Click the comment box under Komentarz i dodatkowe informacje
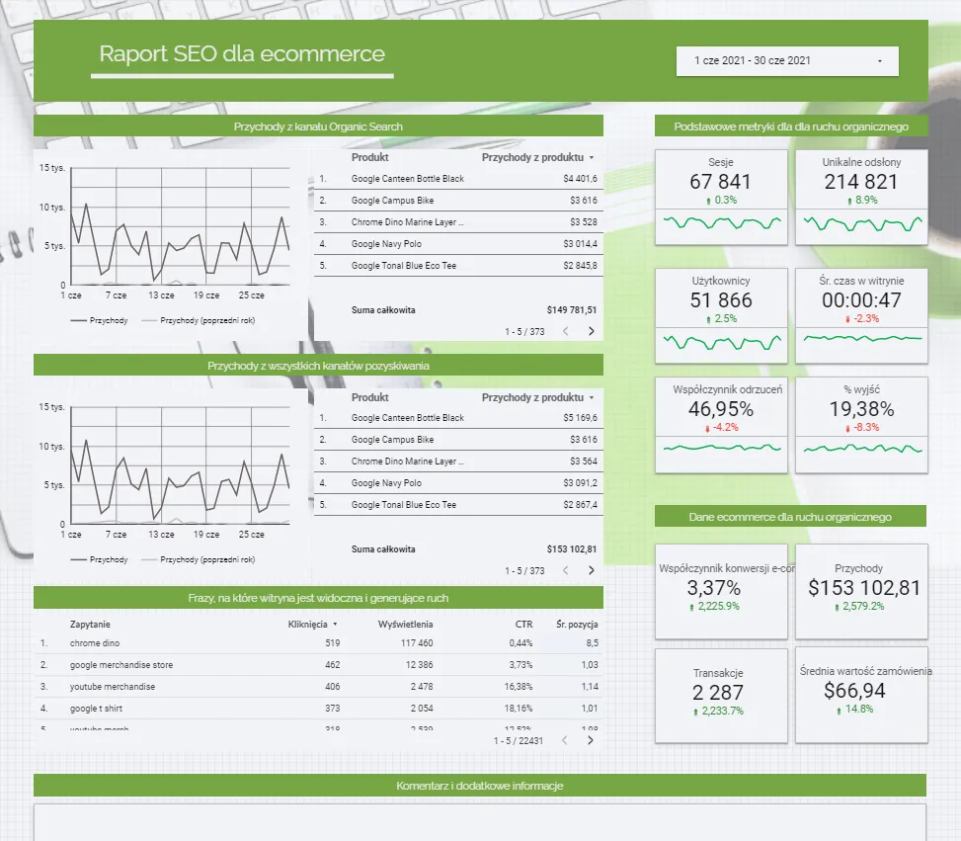This screenshot has height=841, width=961. pyautogui.click(x=480, y=822)
